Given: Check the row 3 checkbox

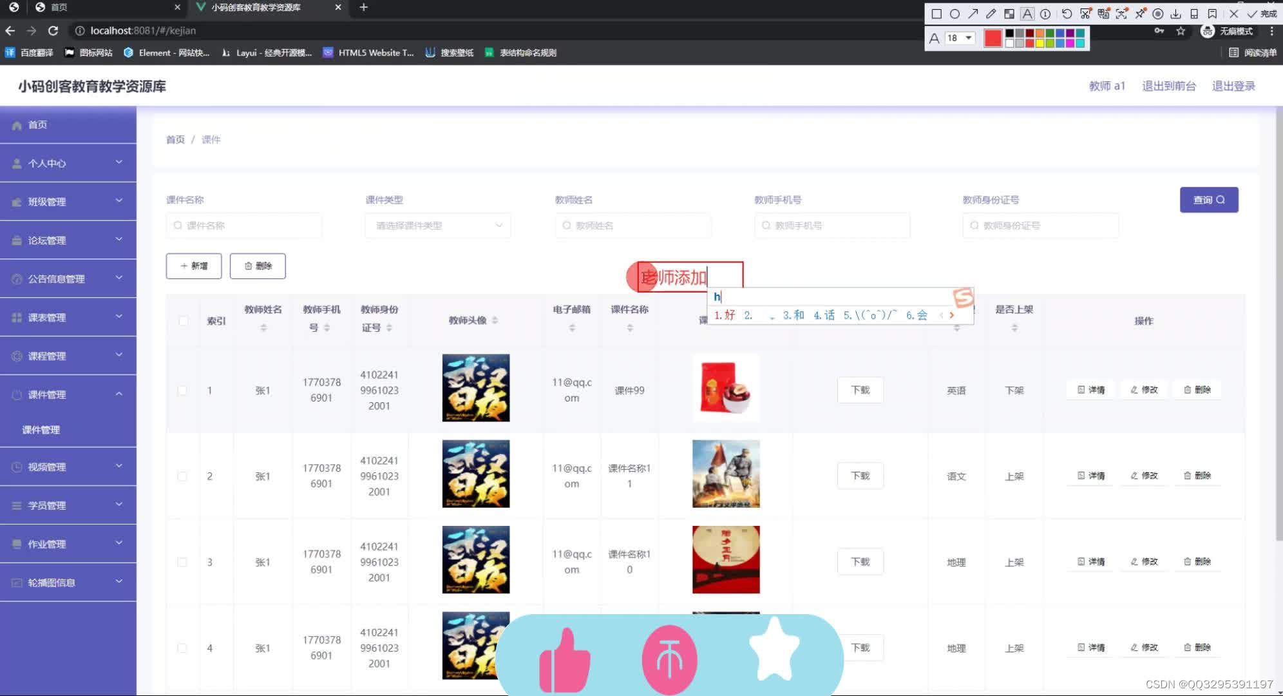Looking at the screenshot, I should [x=182, y=562].
